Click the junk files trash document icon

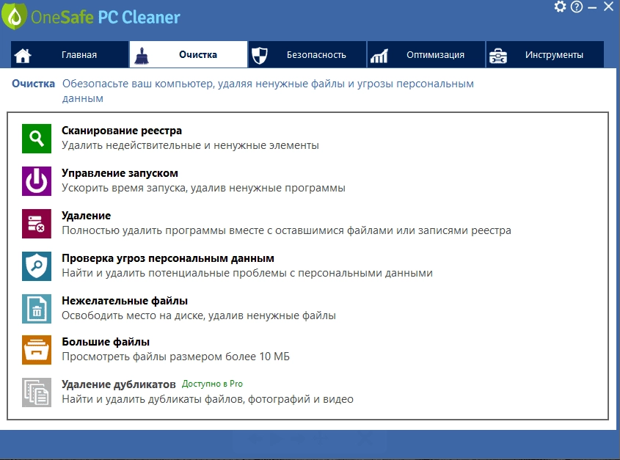37,309
